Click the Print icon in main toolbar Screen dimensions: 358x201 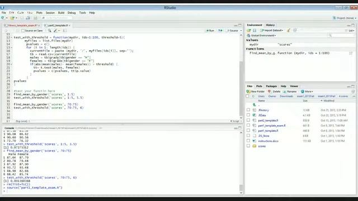35,18
